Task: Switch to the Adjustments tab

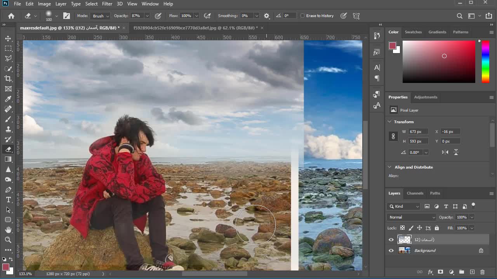Action: (426, 97)
